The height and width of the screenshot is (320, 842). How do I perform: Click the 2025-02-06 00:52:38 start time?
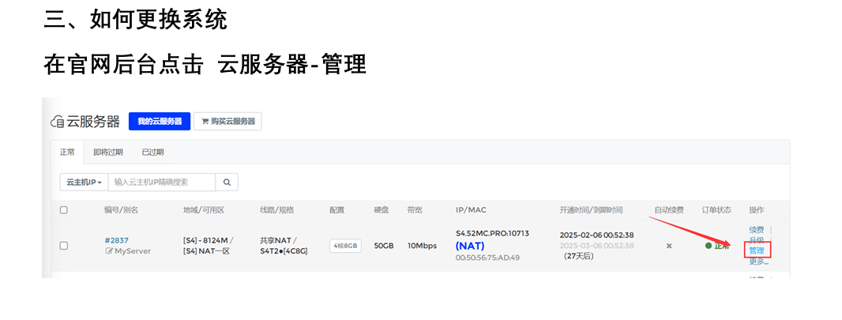596,235
